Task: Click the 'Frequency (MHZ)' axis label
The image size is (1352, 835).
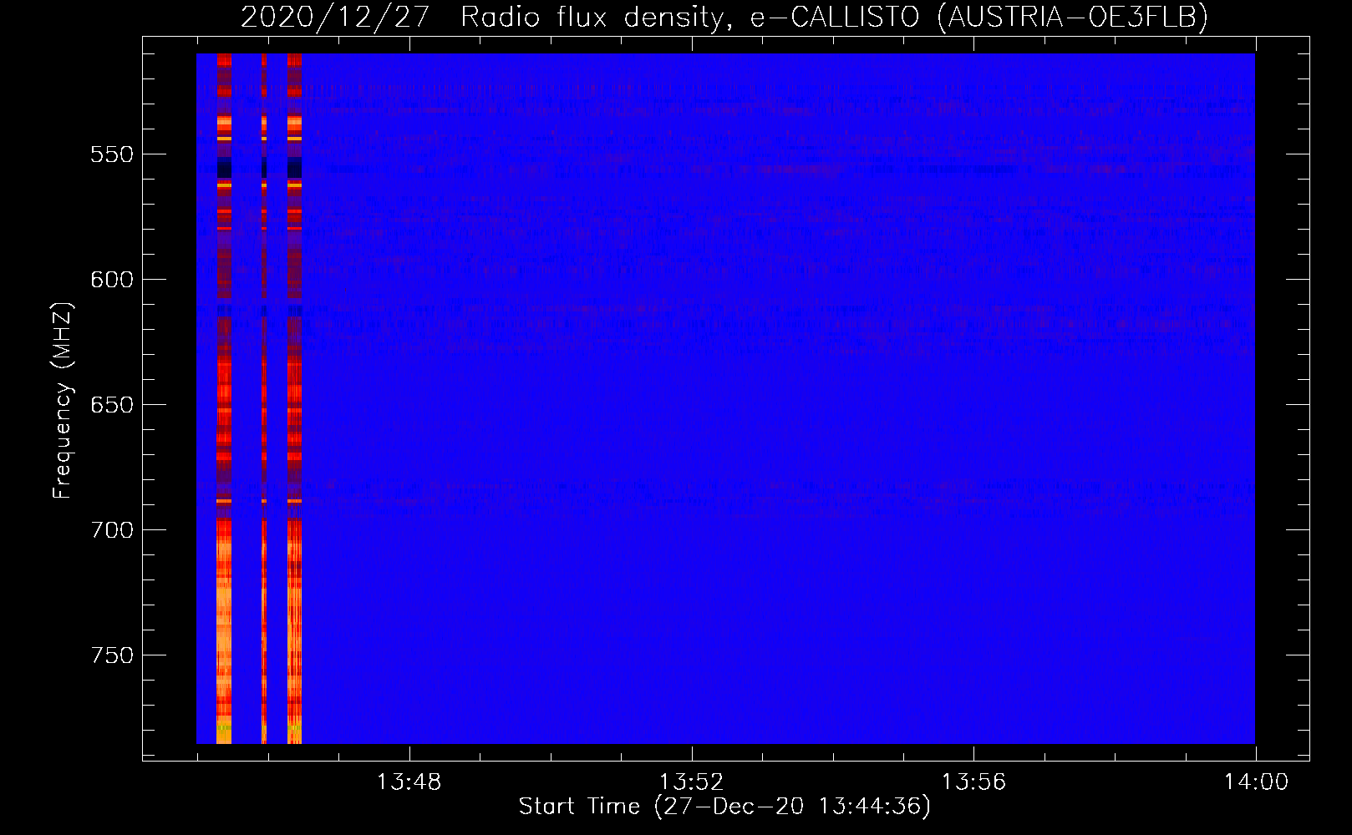Action: (63, 400)
